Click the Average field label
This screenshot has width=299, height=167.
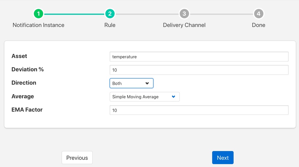23,97
